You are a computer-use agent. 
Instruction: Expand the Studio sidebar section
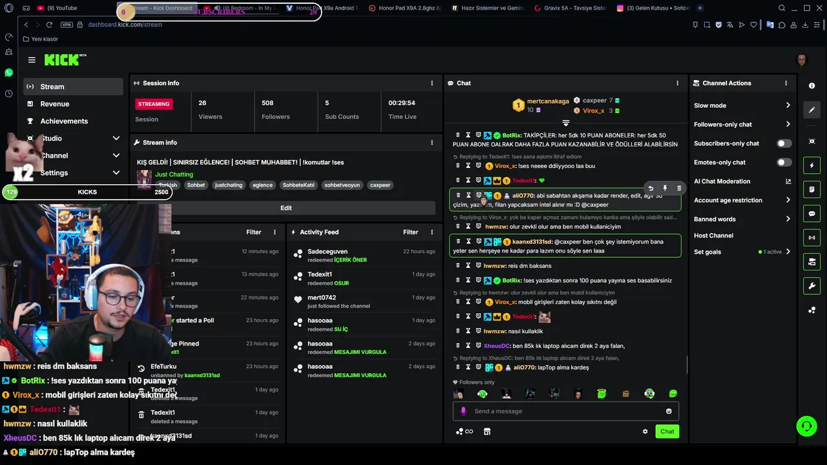pyautogui.click(x=116, y=138)
